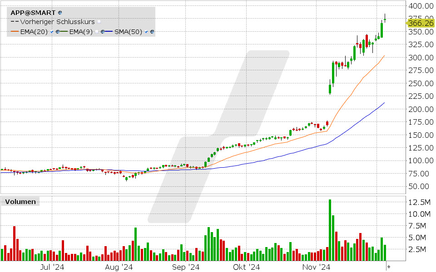Click the EMA(20) legend label
436x272 pixels.
coord(34,32)
